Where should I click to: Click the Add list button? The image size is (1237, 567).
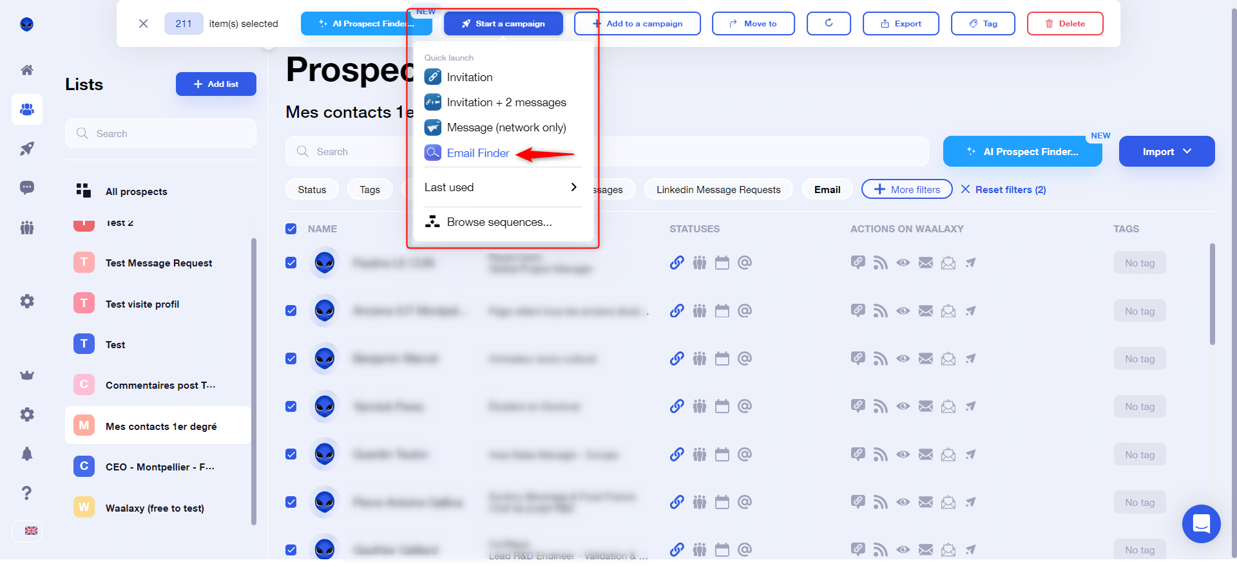216,84
